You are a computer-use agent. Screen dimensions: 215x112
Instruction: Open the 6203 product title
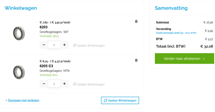tap(44, 27)
